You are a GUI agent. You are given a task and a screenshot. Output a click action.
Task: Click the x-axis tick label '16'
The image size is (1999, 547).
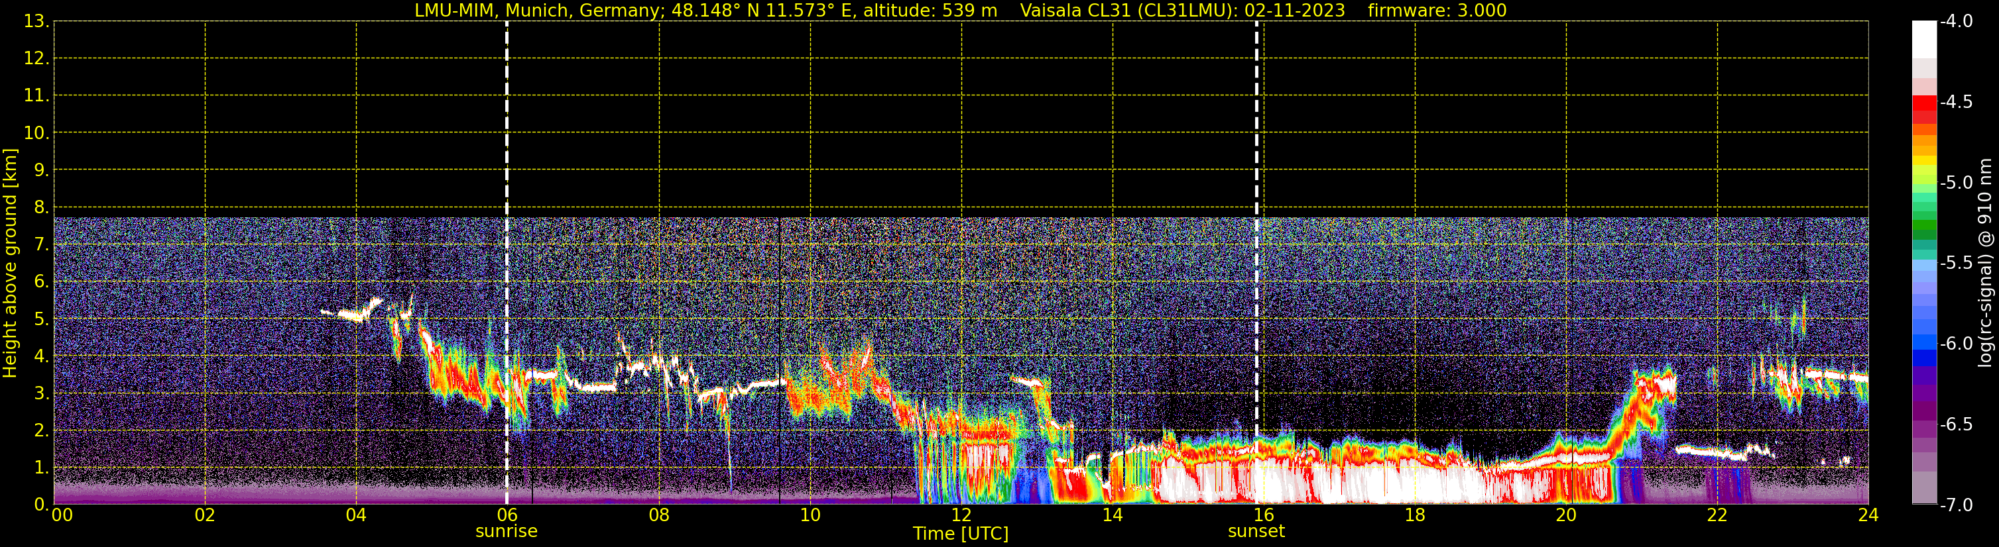1264,515
